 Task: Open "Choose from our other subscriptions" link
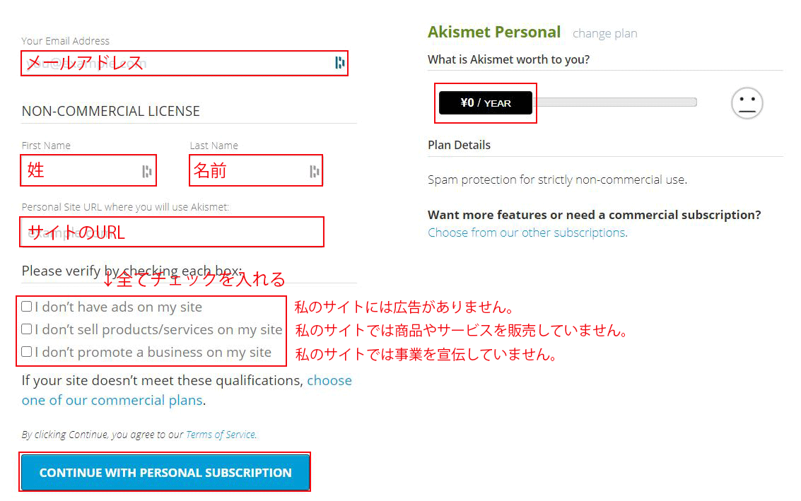point(527,232)
